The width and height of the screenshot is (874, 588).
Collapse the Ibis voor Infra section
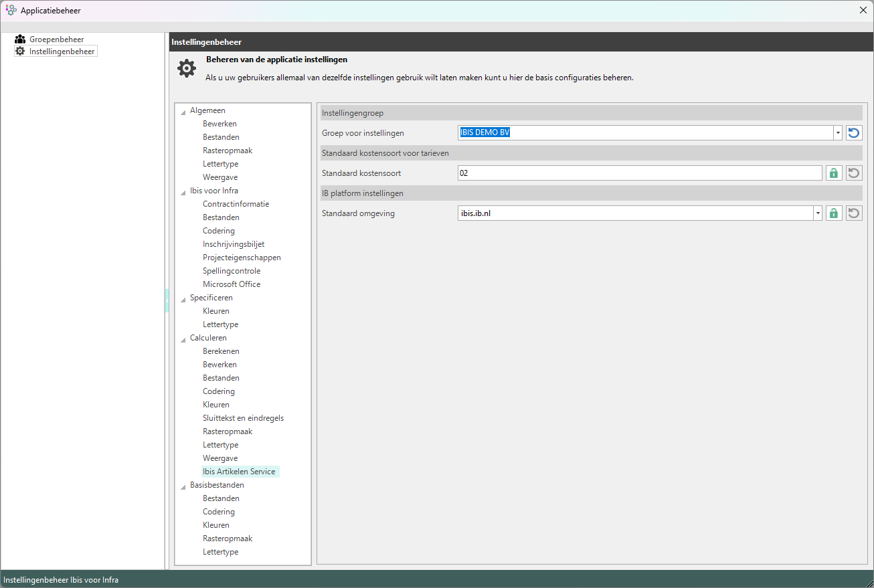183,191
